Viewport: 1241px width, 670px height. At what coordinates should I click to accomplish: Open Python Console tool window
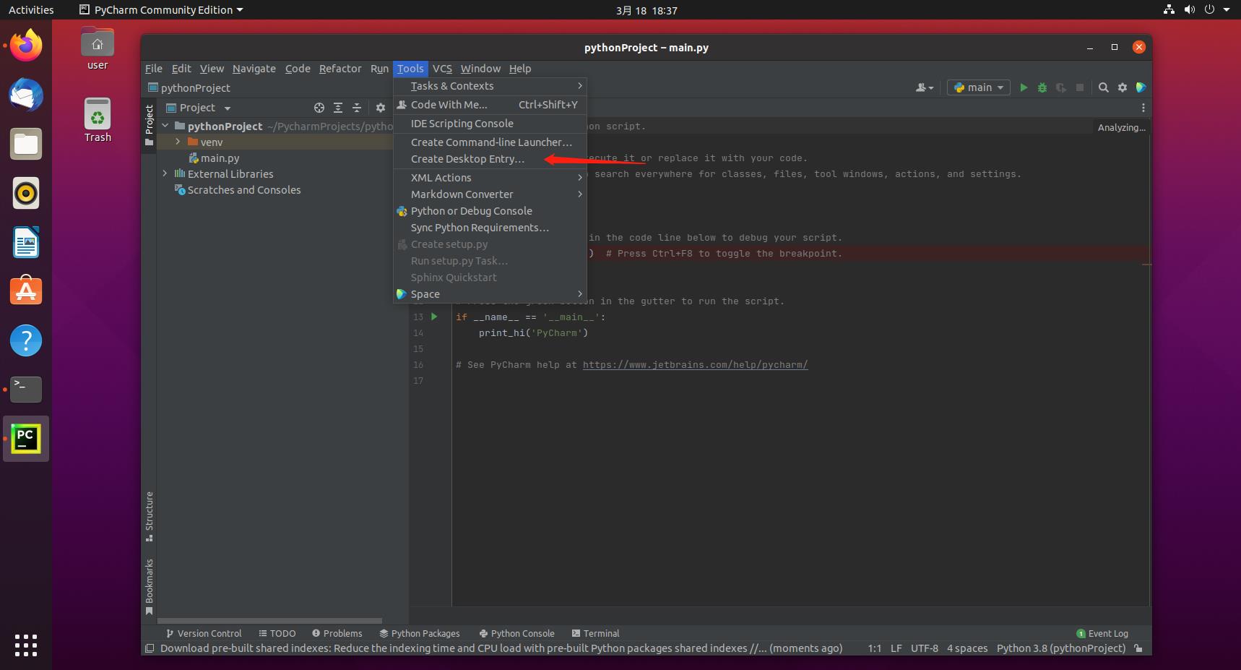517,633
